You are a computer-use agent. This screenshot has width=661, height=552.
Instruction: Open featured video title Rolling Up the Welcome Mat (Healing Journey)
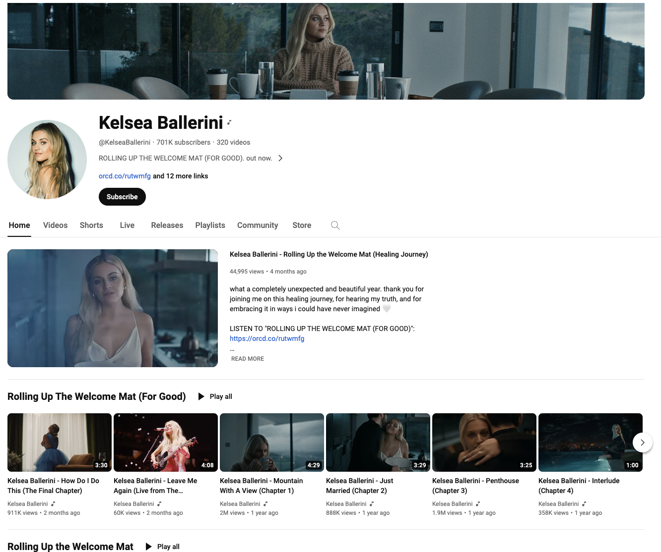[329, 254]
